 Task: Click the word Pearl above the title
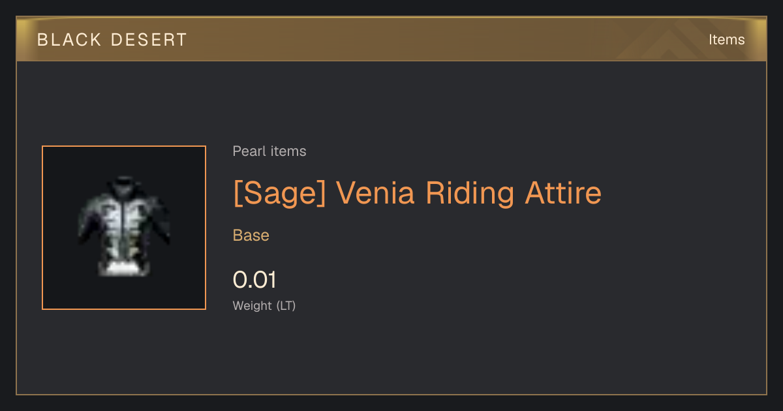[x=248, y=151]
